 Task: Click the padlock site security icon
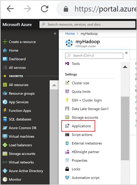tap(66, 9)
